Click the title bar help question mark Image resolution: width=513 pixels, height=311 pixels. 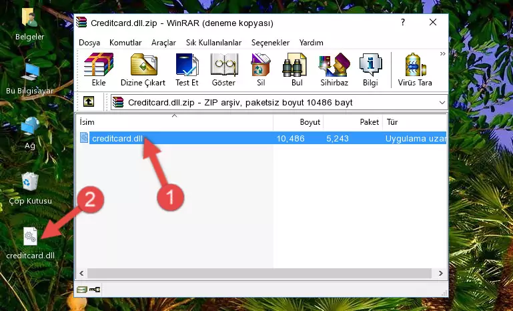tap(403, 22)
